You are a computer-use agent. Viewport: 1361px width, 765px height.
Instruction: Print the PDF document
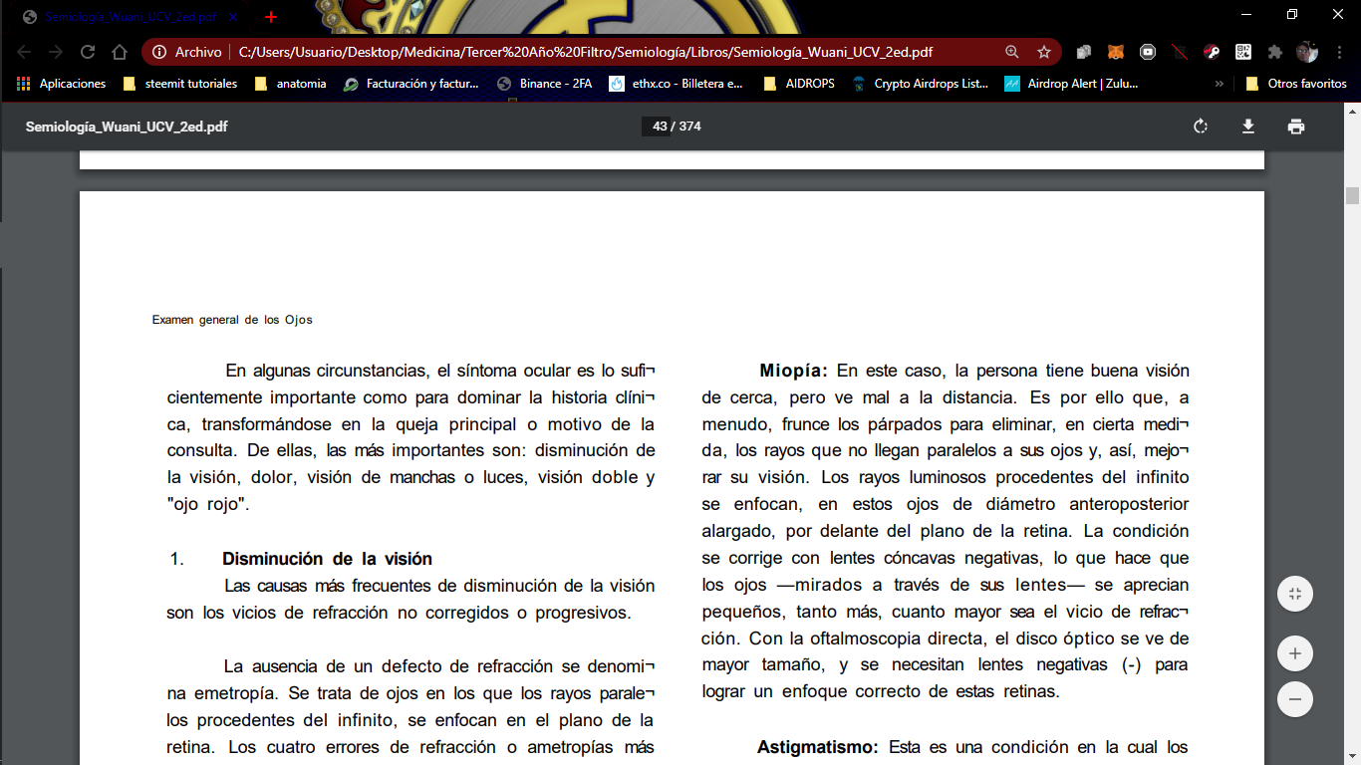click(x=1295, y=127)
